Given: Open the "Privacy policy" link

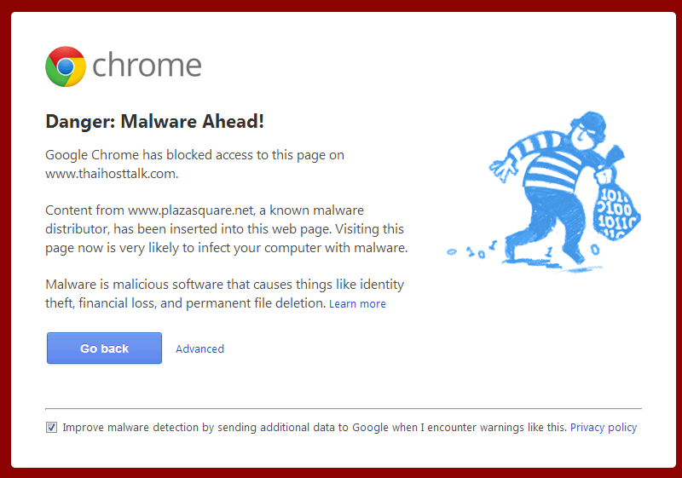Looking at the screenshot, I should (x=603, y=428).
